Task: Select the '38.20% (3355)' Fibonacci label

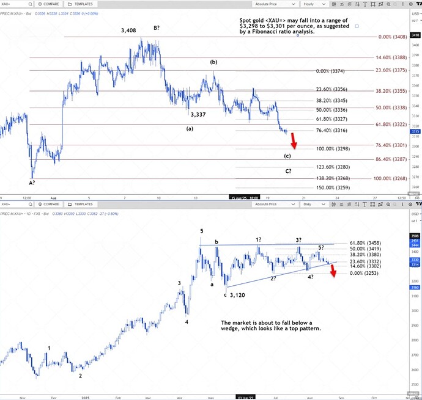Action: click(391, 91)
